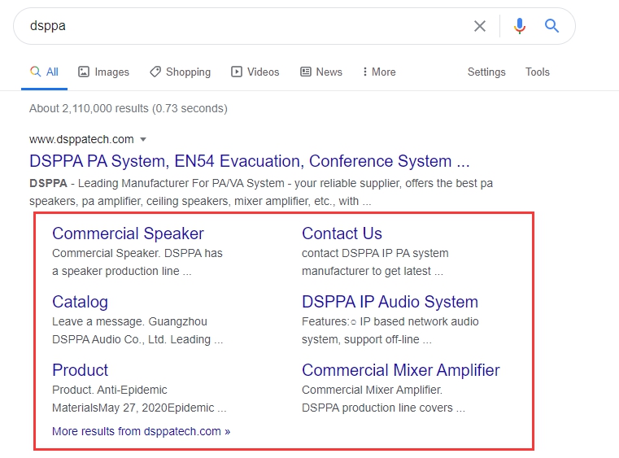619x458 pixels.
Task: Expand the More search options menu
Action: 379,72
